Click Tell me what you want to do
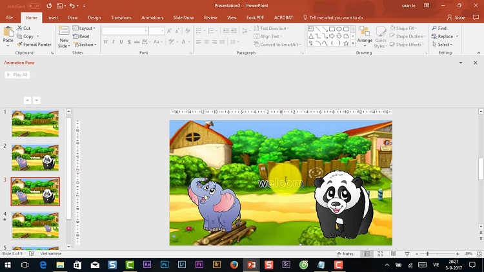This screenshot has width=484, height=272. (333, 17)
